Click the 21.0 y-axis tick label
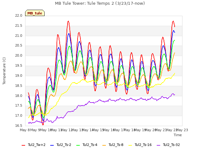The height and width of the screenshot is (151, 201). click(x=19, y=36)
